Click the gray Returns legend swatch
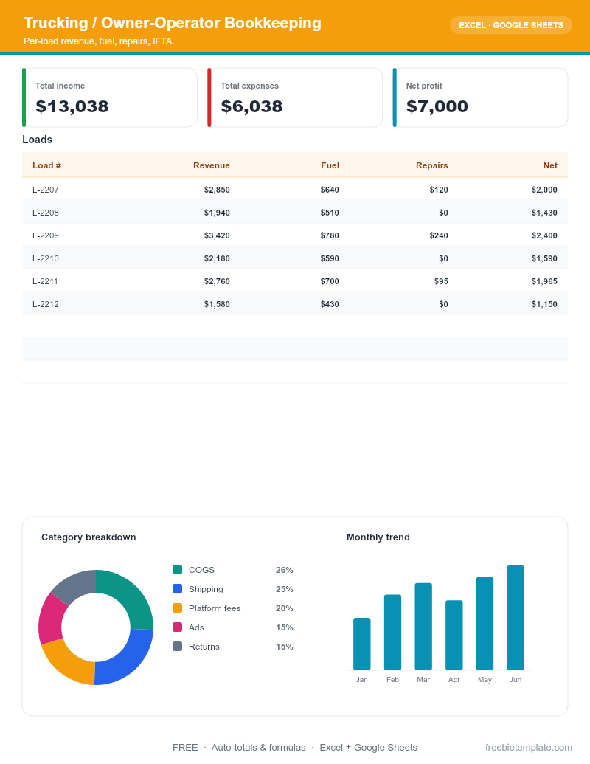 click(177, 647)
